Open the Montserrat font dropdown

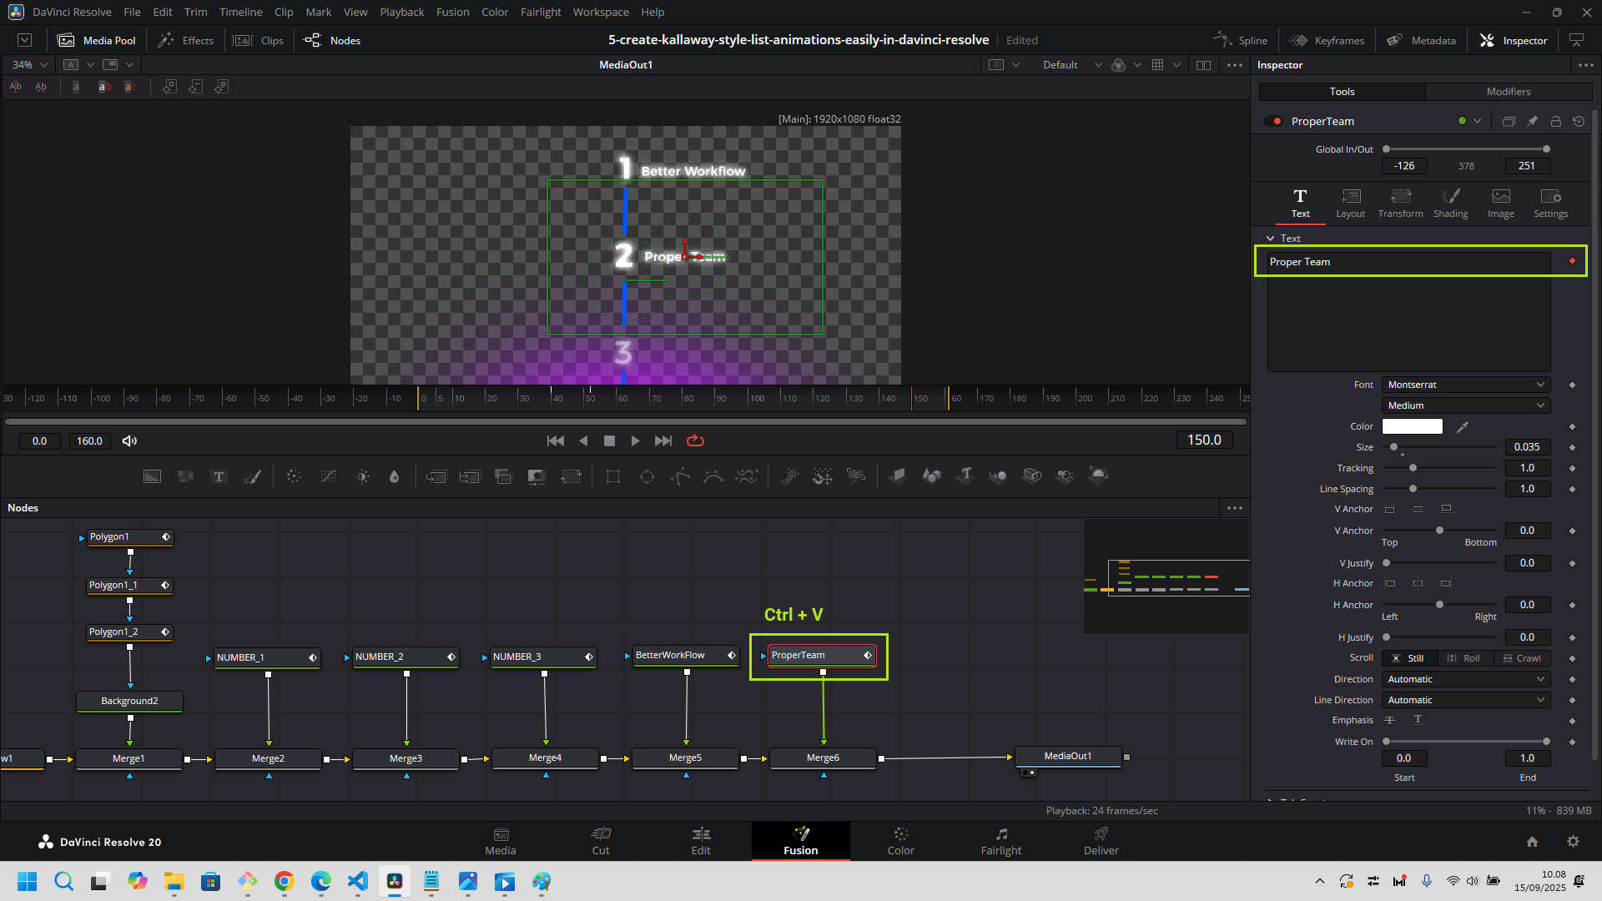tap(1465, 385)
